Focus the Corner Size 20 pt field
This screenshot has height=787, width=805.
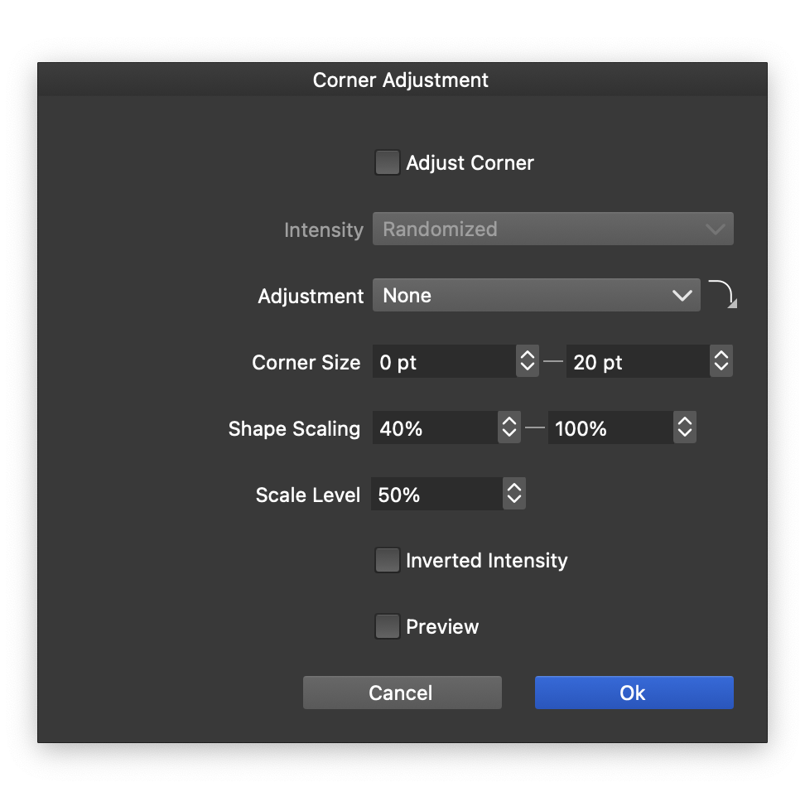click(x=637, y=362)
